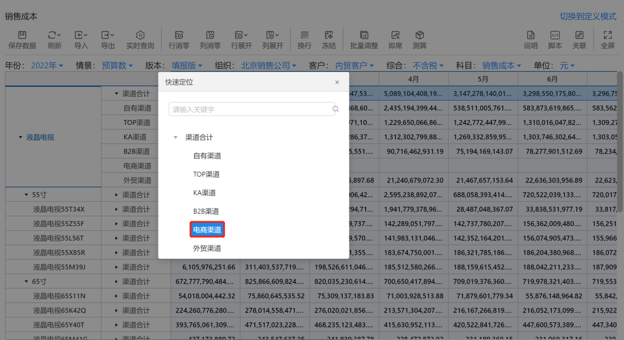Open the year 2022年 dropdown
This screenshot has width=624, height=340.
pos(47,66)
